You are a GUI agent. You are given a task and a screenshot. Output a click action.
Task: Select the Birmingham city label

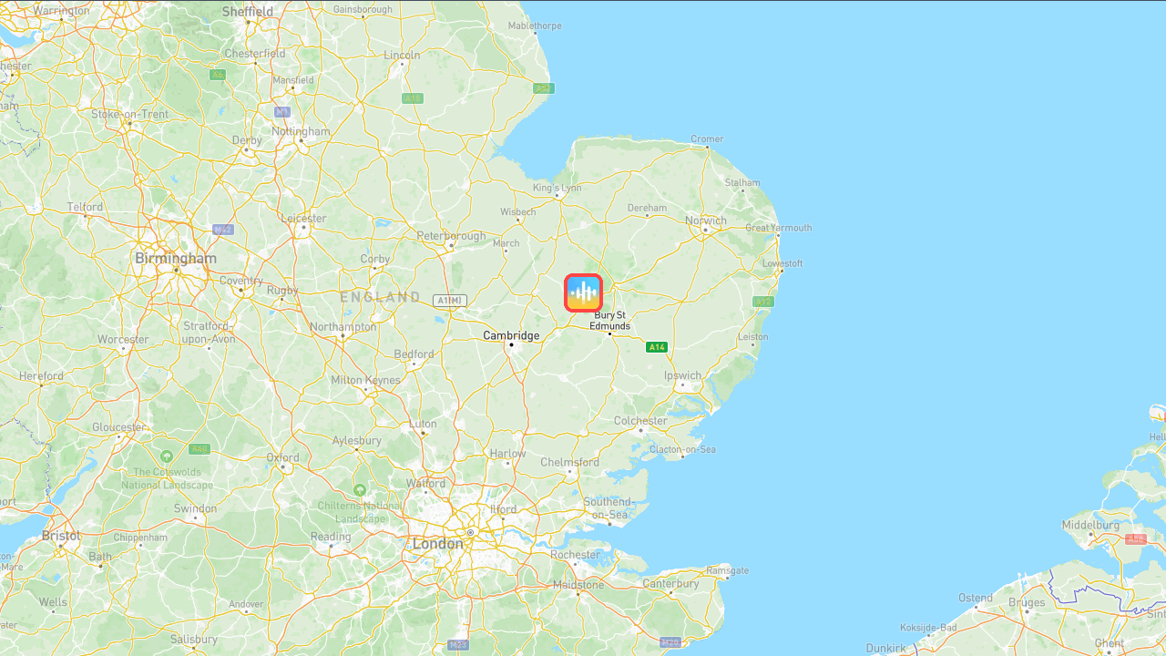176,259
